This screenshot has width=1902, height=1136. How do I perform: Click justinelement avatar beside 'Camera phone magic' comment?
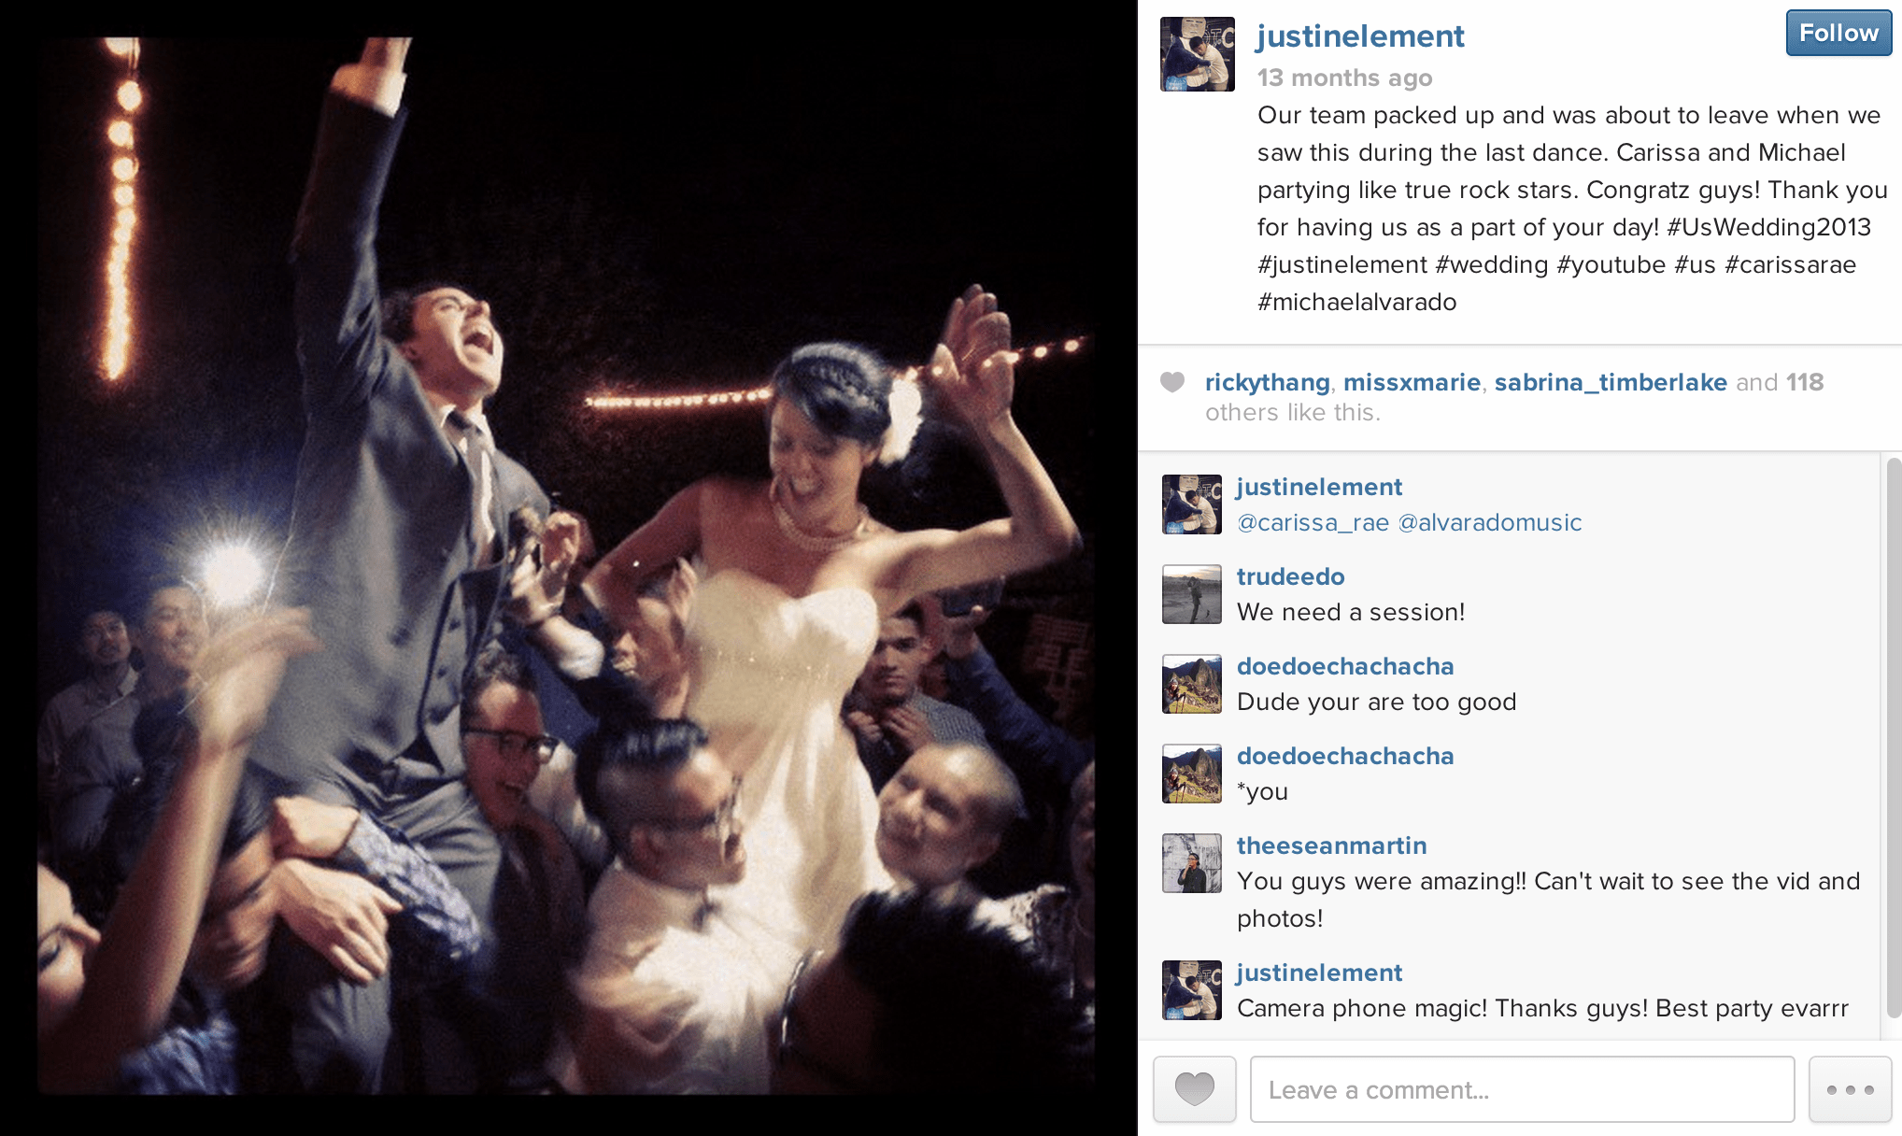click(x=1192, y=990)
